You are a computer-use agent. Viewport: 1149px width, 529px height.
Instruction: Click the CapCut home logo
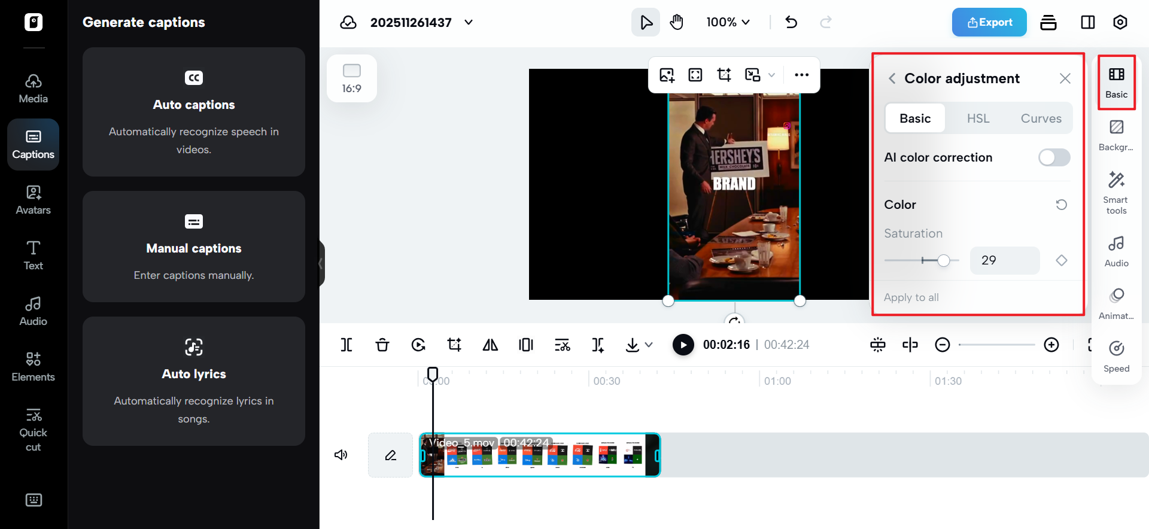coord(34,22)
